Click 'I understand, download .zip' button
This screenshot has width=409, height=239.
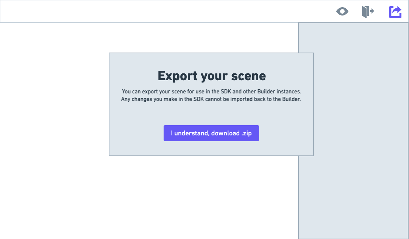tap(211, 133)
